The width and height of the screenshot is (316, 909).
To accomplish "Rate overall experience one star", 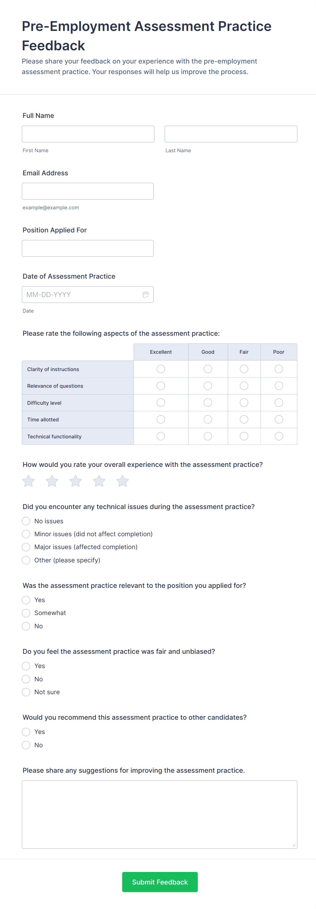I will [x=29, y=481].
